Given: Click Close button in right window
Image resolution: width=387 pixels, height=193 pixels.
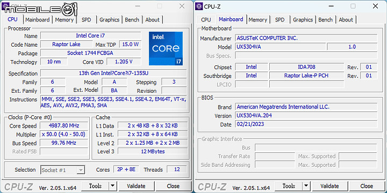Looking at the screenshot, I should (x=367, y=186).
